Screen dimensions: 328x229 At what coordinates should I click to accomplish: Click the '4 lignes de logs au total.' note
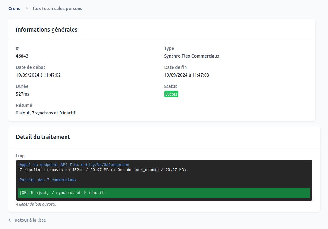[36, 204]
